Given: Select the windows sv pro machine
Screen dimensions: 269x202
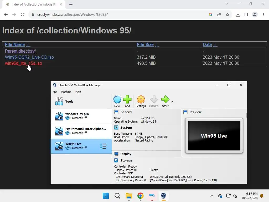Looking at the screenshot, I should click(81, 116).
